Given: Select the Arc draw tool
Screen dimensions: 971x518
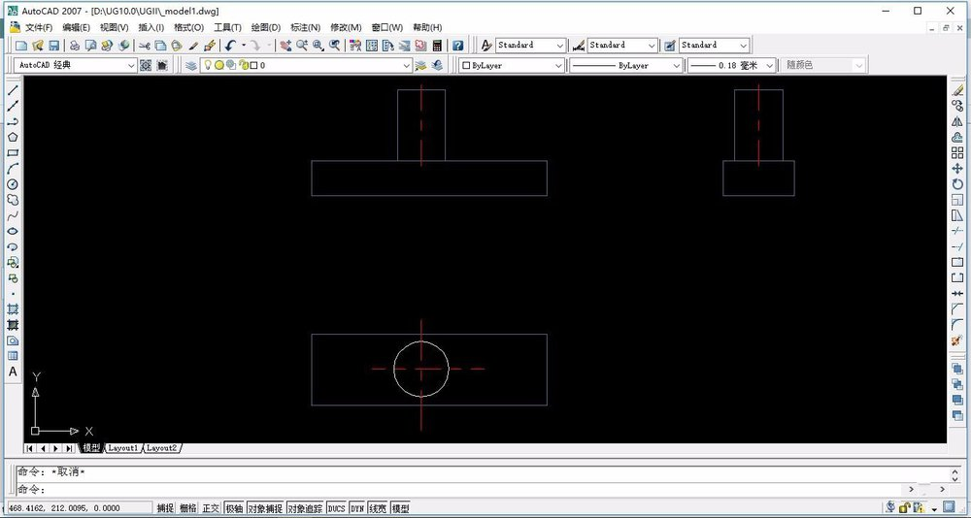Looking at the screenshot, I should 13,169.
